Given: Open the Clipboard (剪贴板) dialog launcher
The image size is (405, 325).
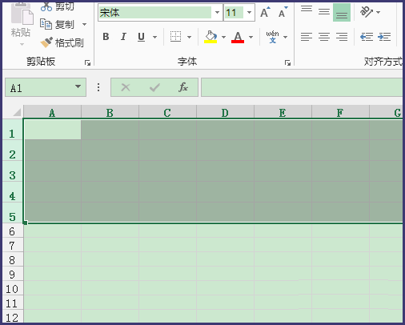Looking at the screenshot, I should click(87, 63).
